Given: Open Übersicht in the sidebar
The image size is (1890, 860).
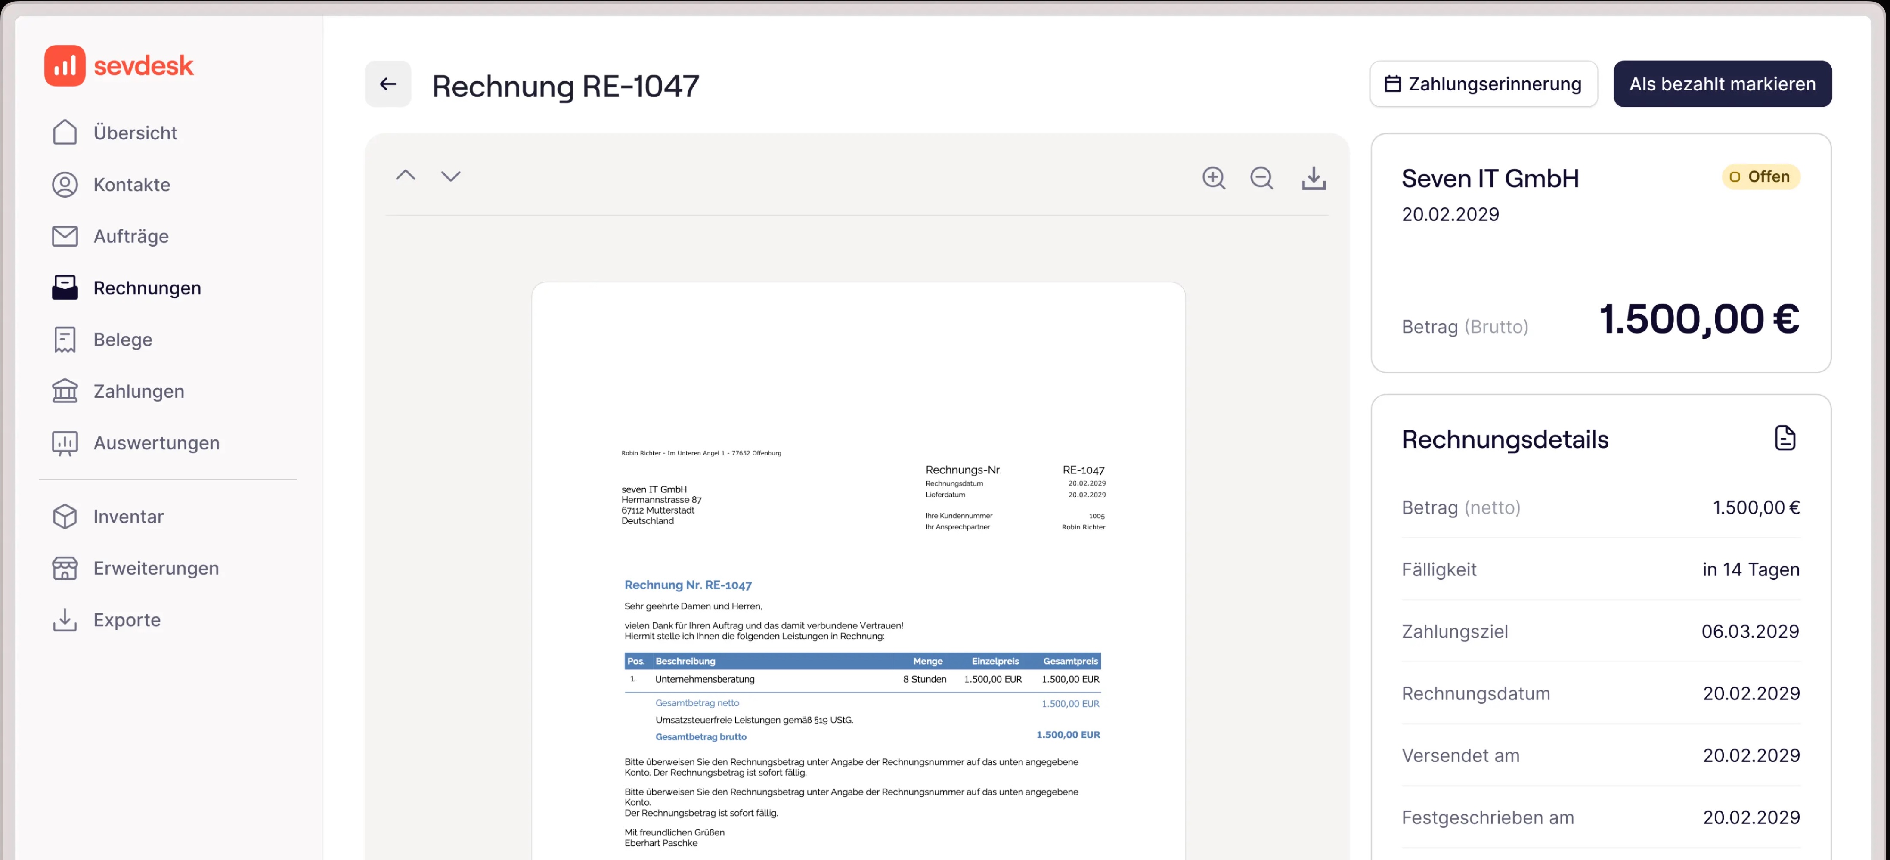Looking at the screenshot, I should (x=135, y=133).
